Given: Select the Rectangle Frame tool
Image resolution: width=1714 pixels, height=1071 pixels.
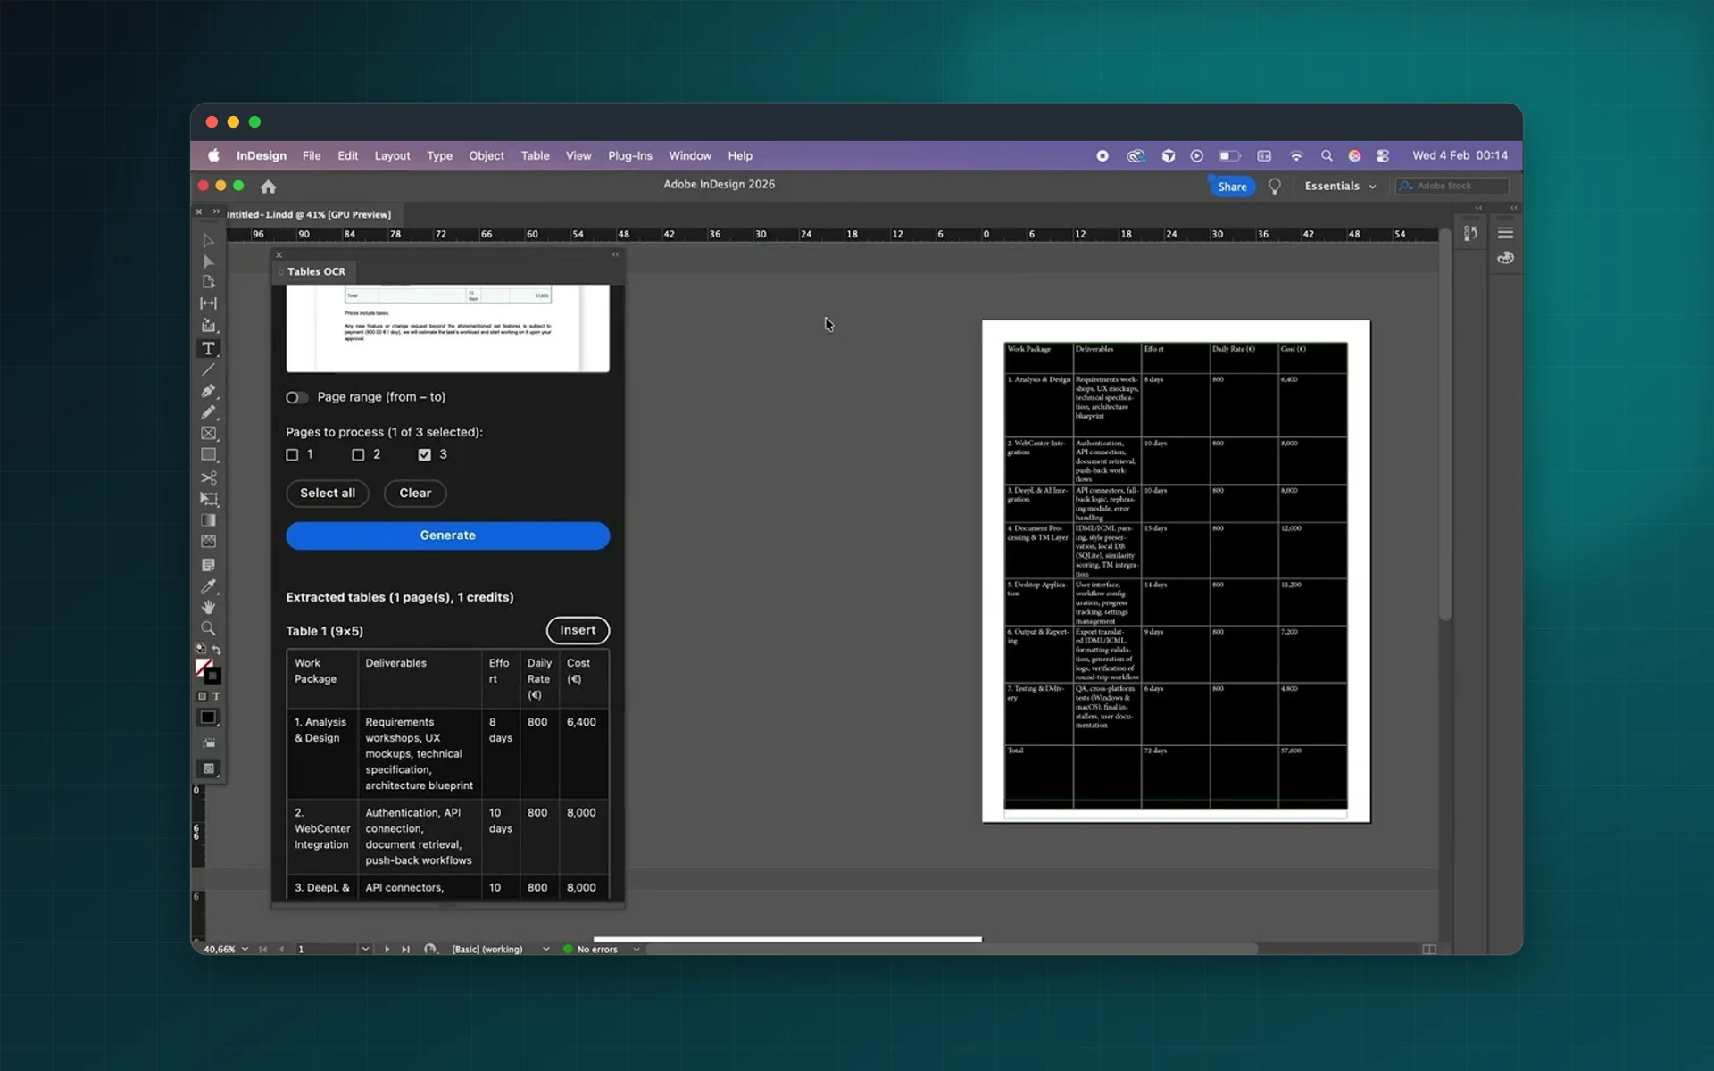Looking at the screenshot, I should (x=208, y=434).
